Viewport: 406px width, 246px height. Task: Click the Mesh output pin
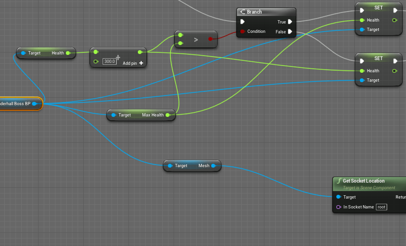(x=214, y=166)
